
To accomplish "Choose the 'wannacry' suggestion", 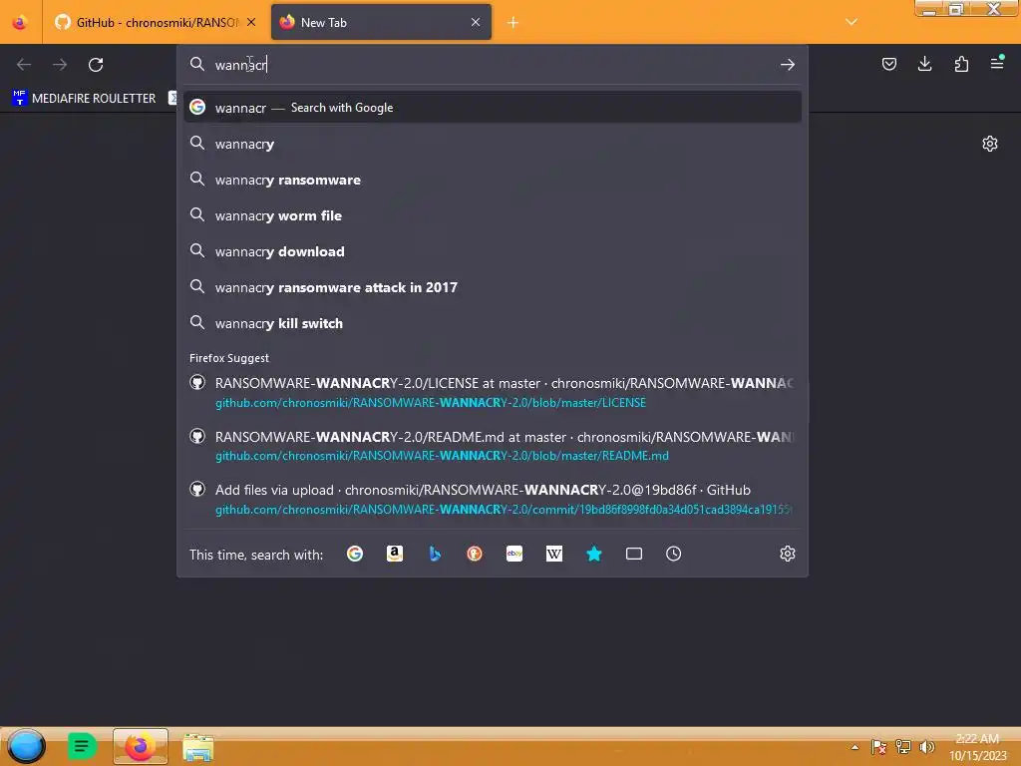I will (x=493, y=144).
